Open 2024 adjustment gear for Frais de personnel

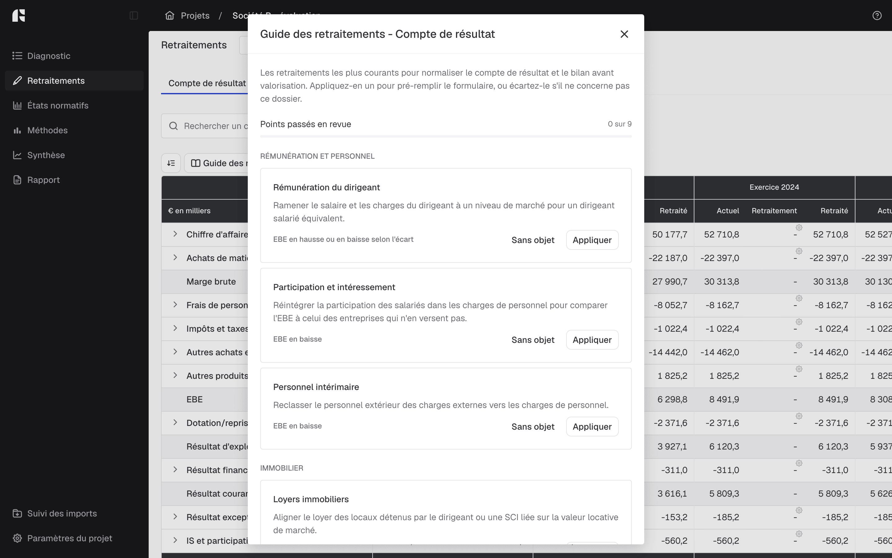coord(799,298)
